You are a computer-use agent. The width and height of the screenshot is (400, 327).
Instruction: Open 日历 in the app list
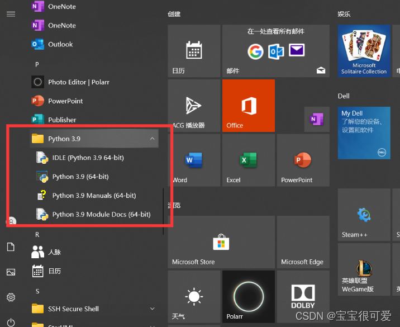[94, 271]
